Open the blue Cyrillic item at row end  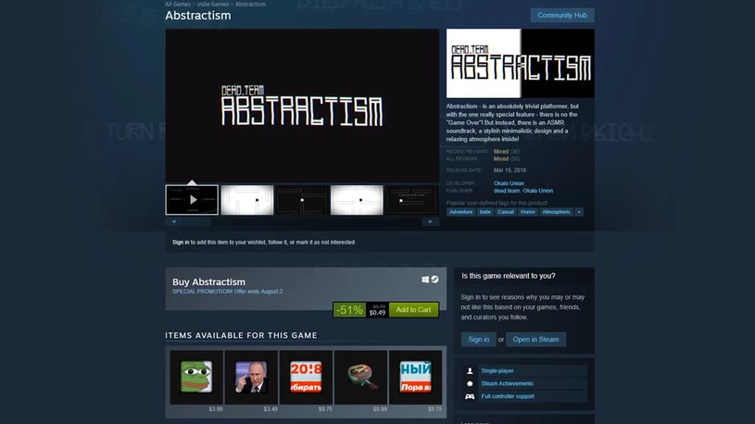point(416,377)
